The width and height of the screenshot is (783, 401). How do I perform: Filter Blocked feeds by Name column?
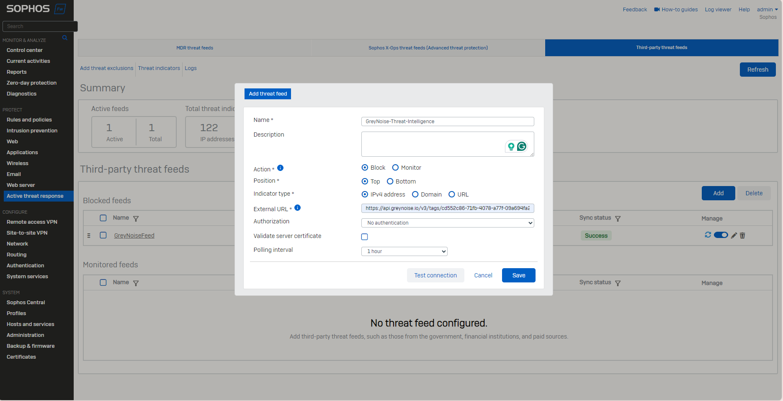click(x=136, y=219)
